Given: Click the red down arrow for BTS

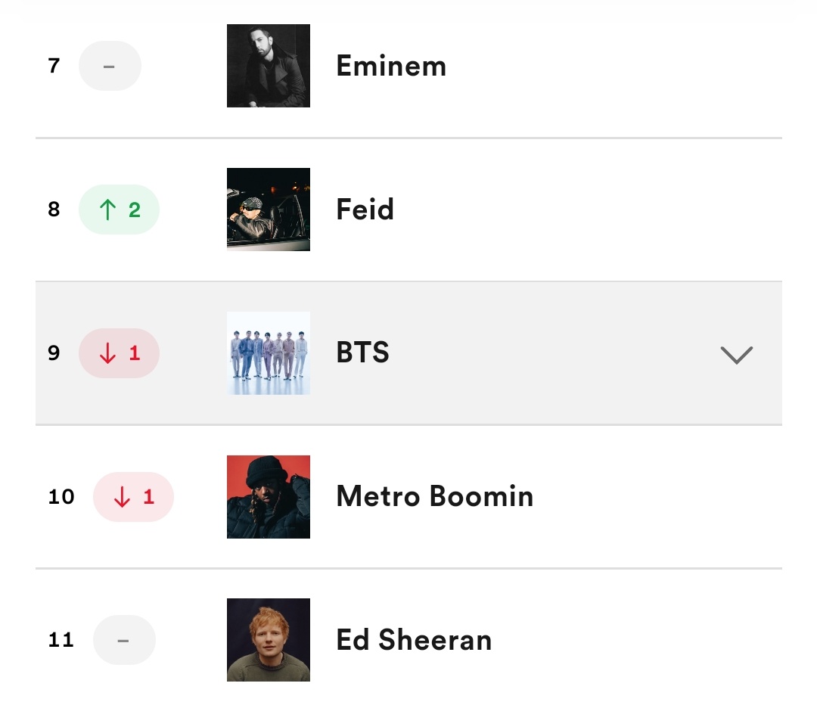Looking at the screenshot, I should 107,353.
